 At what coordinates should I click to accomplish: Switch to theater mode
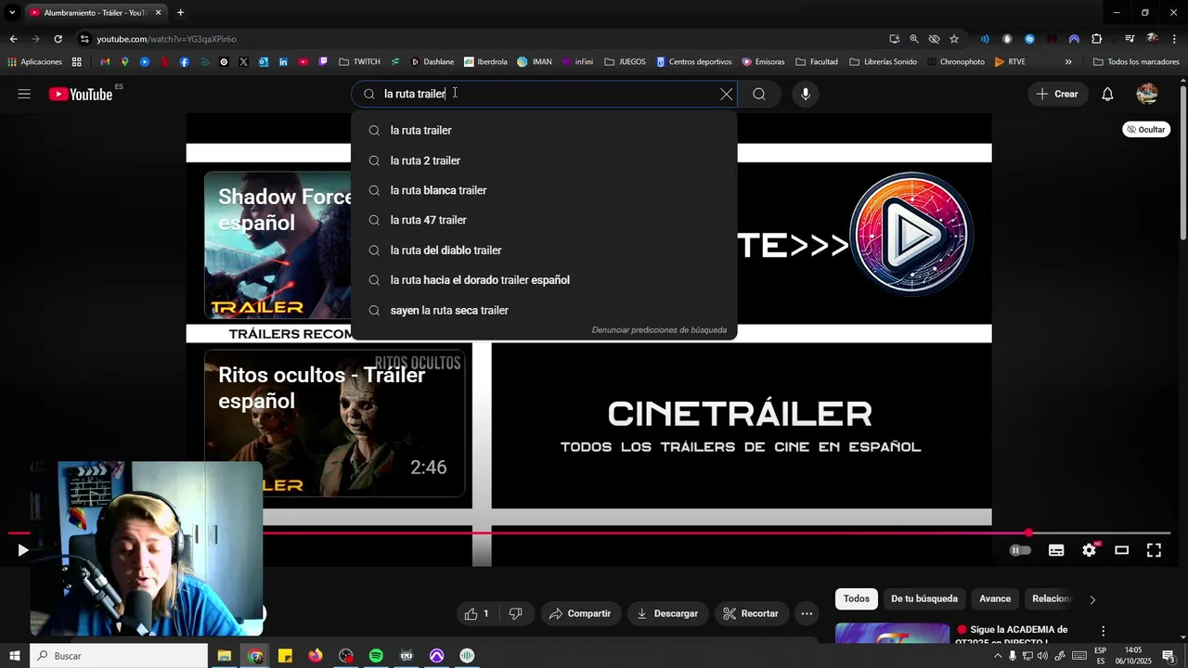(x=1121, y=550)
